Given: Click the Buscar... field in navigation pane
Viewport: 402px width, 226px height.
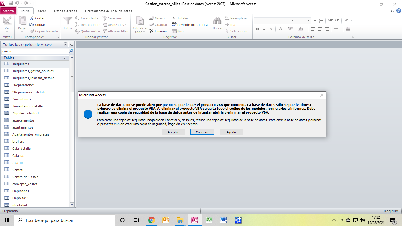Looking at the screenshot, I should tap(35, 51).
